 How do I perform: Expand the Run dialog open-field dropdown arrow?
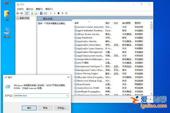click(x=67, y=95)
